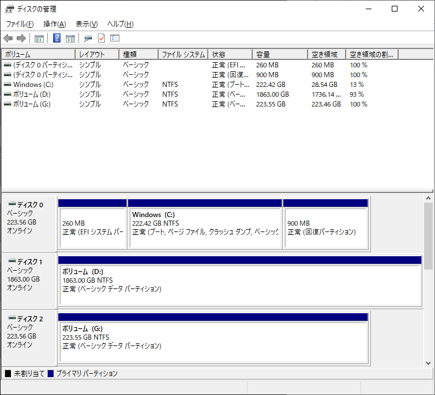435x395 pixels.
Task: Click the disk pane vertical scrollbar thumb
Action: 428,236
